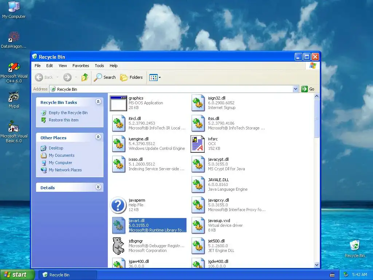The image size is (373, 280).
Task: Select the iuengine.dll file icon
Action: (x=118, y=144)
